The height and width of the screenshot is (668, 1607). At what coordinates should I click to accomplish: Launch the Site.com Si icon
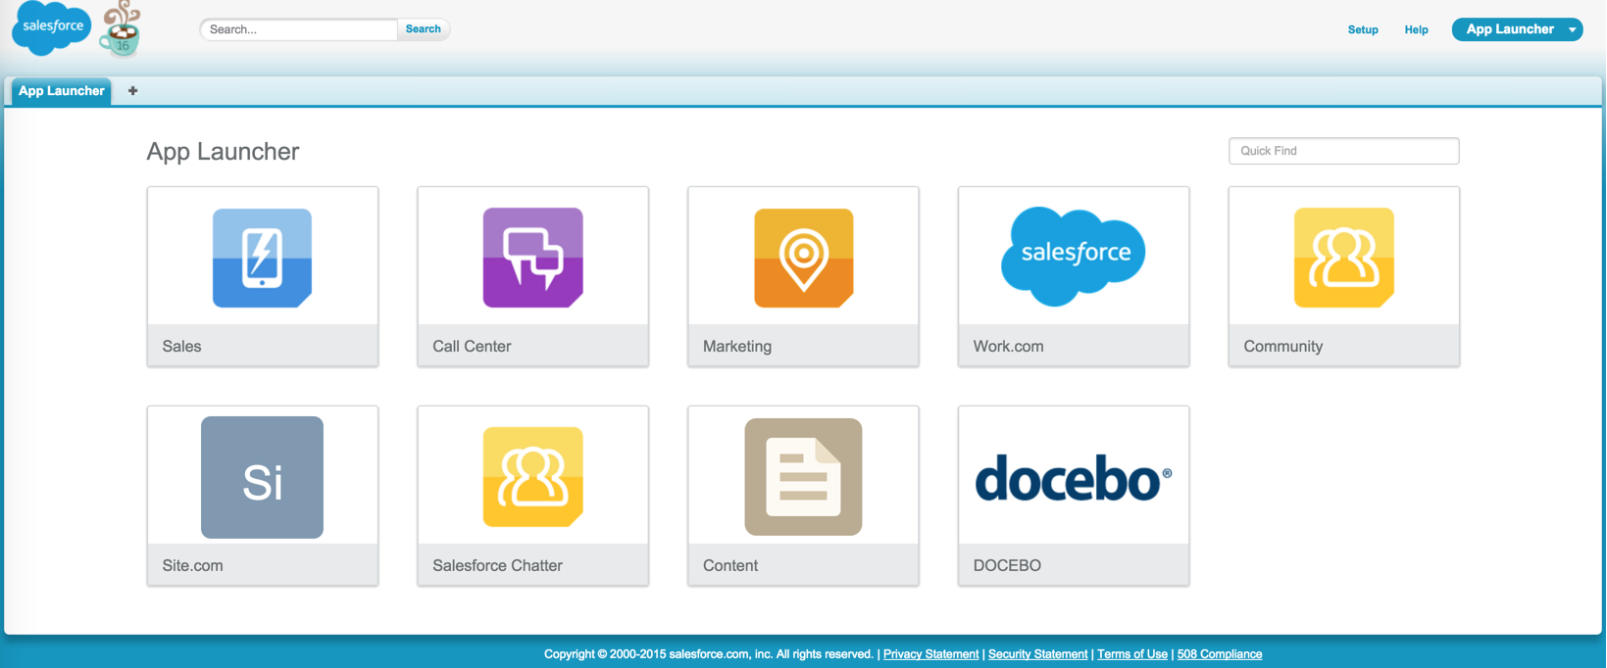click(262, 477)
